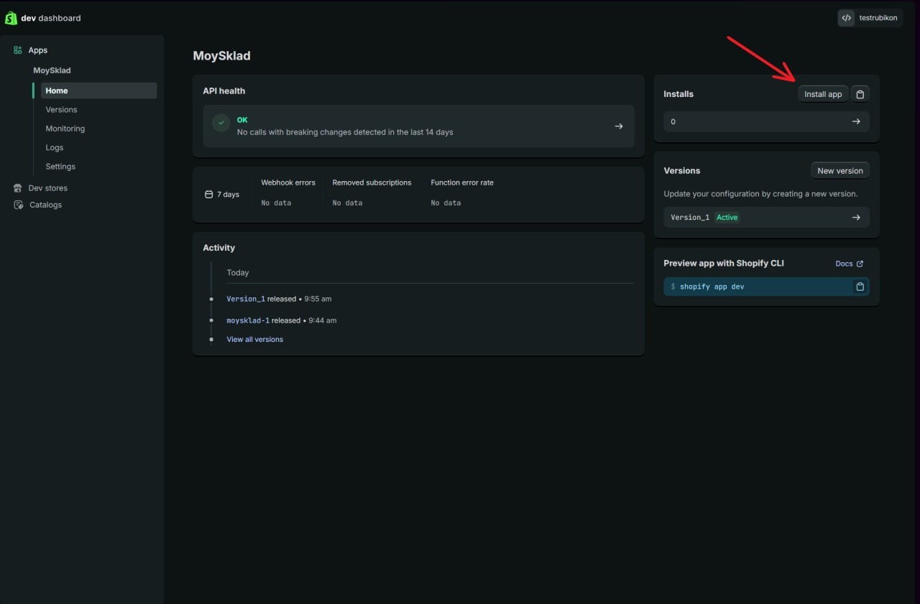Image resolution: width=920 pixels, height=604 pixels.
Task: Click the MoySklad page heading
Action: [221, 56]
